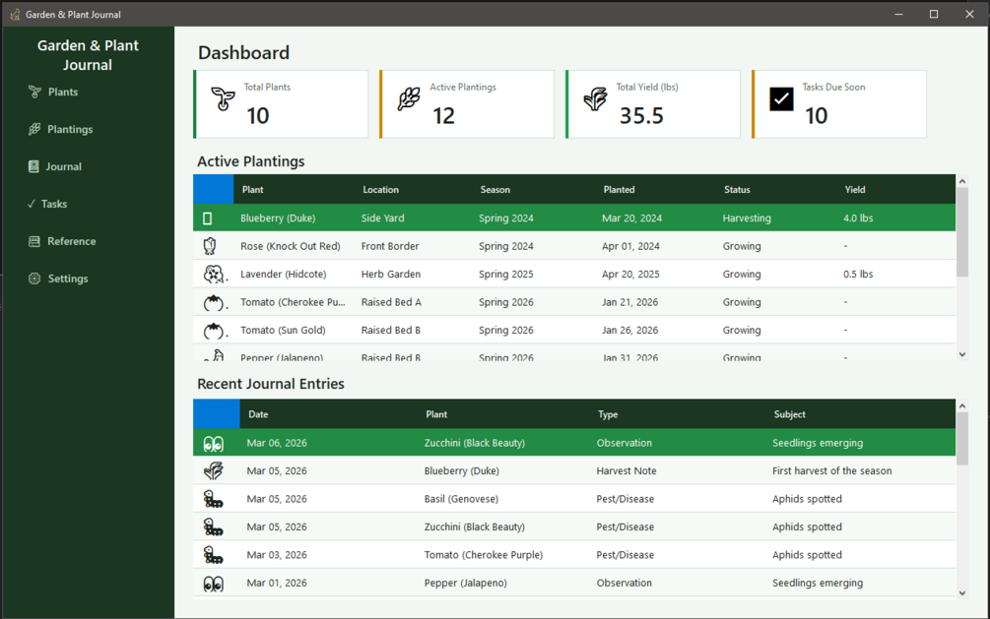Click the Tasks checkmark icon in sidebar
Viewport: 990px width, 619px height.
[31, 204]
